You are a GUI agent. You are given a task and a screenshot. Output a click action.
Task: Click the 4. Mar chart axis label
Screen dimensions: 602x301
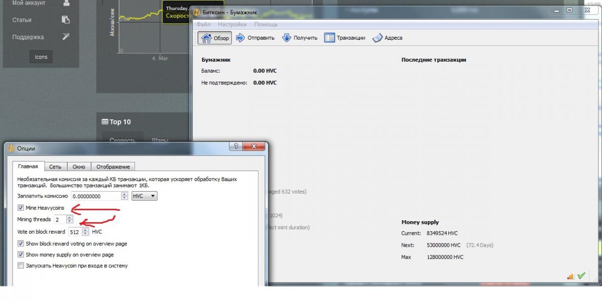click(x=160, y=58)
